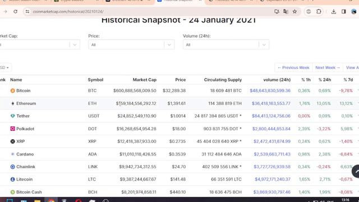Viewport: 359px width, 202px height.
Task: Open the Ethereum name link
Action: click(x=26, y=103)
